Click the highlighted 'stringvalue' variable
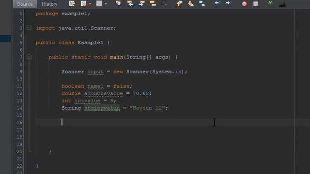Screen dimensions: 310x174 pos(102,108)
